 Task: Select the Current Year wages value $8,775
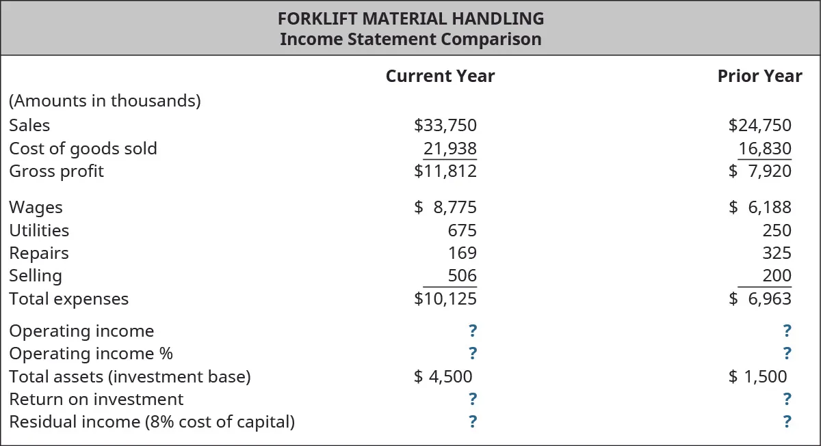445,208
